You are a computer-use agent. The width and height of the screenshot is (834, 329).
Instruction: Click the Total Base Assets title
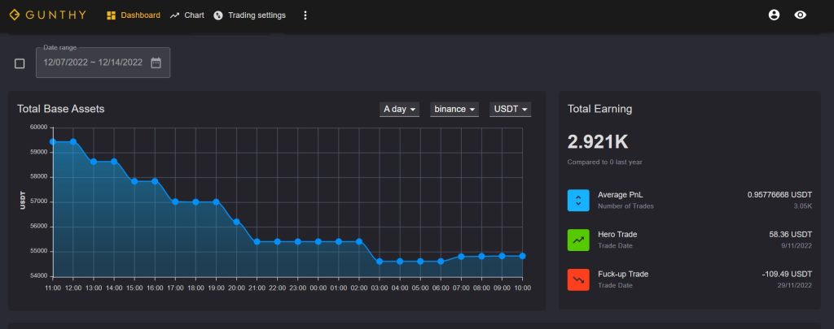(x=60, y=109)
